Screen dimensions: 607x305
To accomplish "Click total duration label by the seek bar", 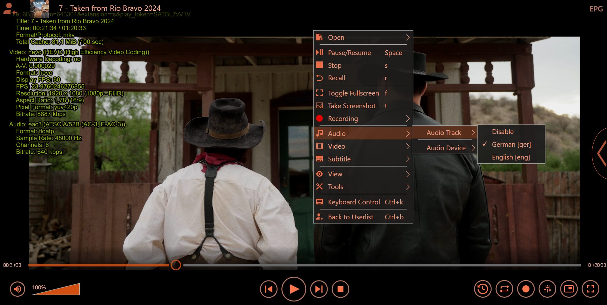I will (597, 265).
